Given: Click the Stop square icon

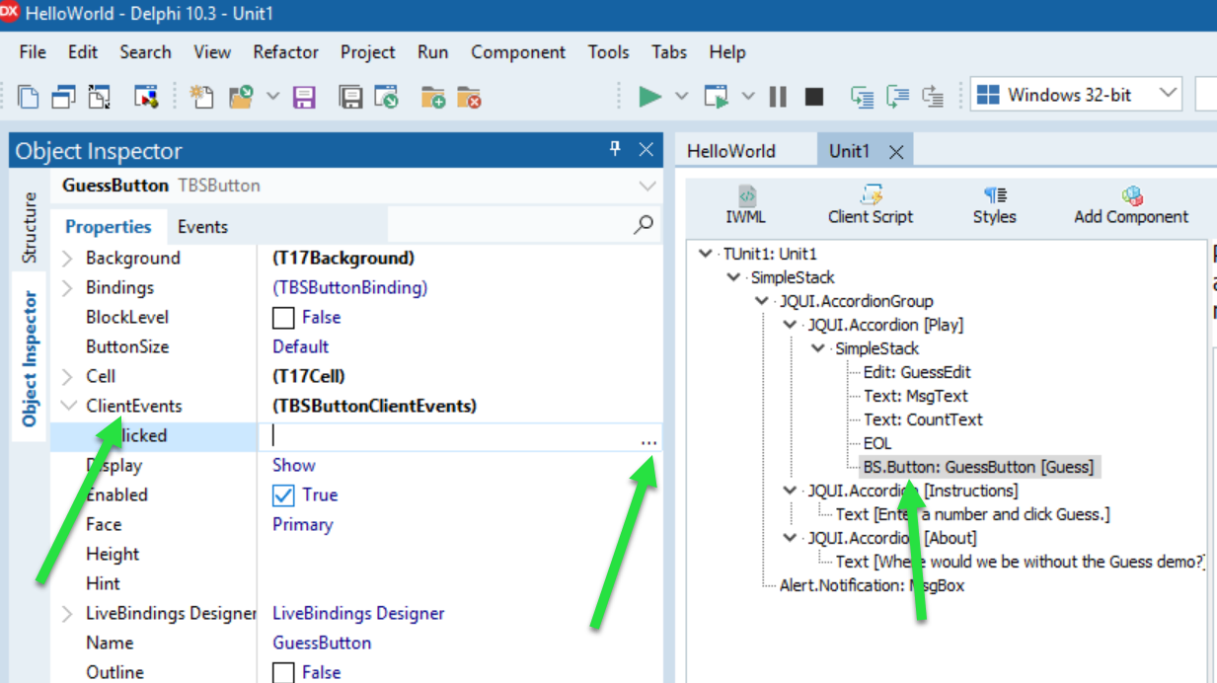Looking at the screenshot, I should tap(813, 96).
